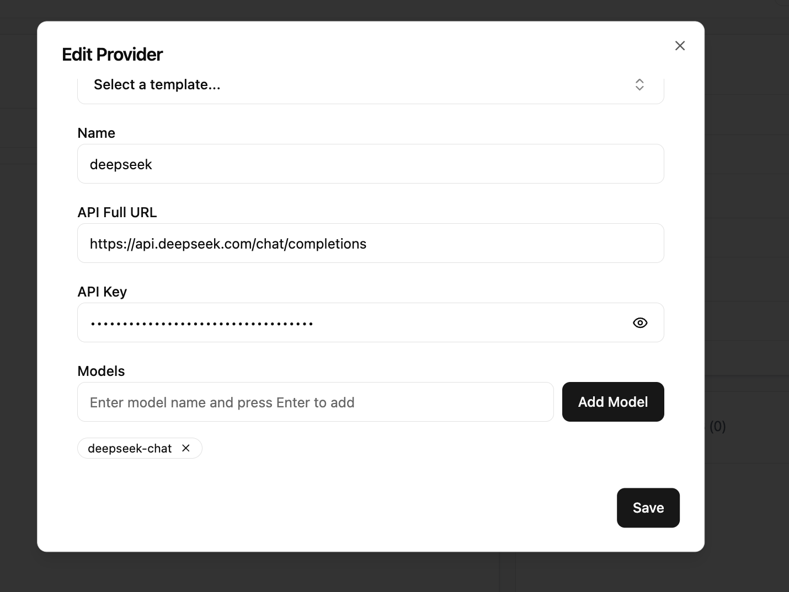Click the Edit Provider heading
This screenshot has width=789, height=592.
point(113,55)
